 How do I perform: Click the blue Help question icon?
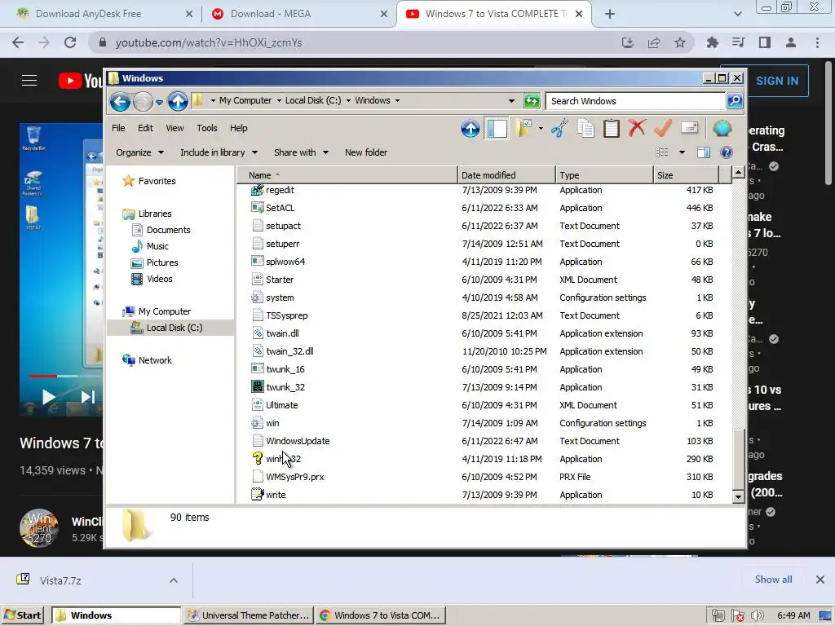point(727,152)
